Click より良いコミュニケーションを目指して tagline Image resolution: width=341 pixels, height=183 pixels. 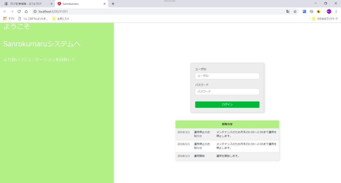click(39, 60)
